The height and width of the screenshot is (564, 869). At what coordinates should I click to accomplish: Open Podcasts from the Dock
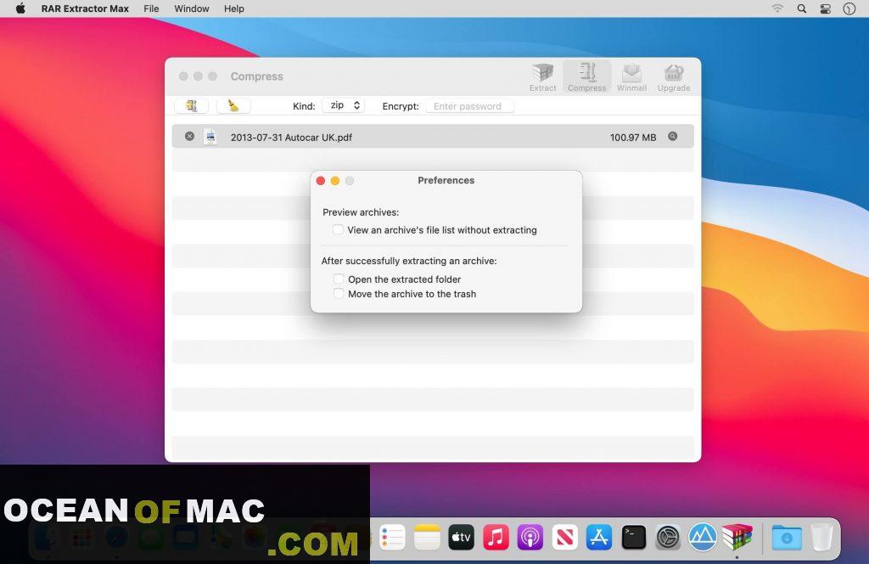point(530,538)
